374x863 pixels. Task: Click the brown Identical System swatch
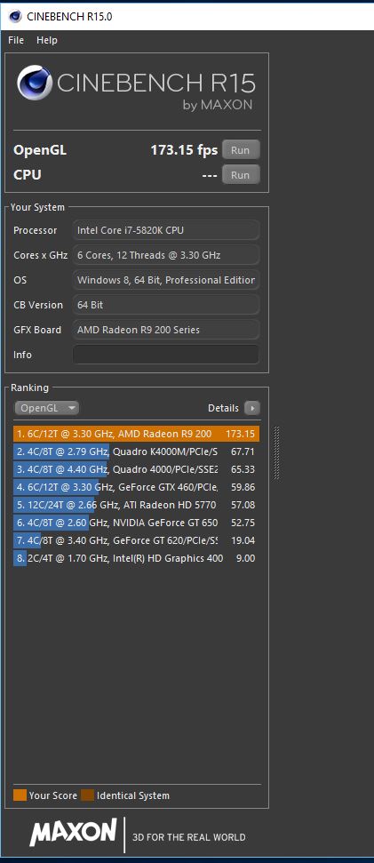(x=87, y=795)
